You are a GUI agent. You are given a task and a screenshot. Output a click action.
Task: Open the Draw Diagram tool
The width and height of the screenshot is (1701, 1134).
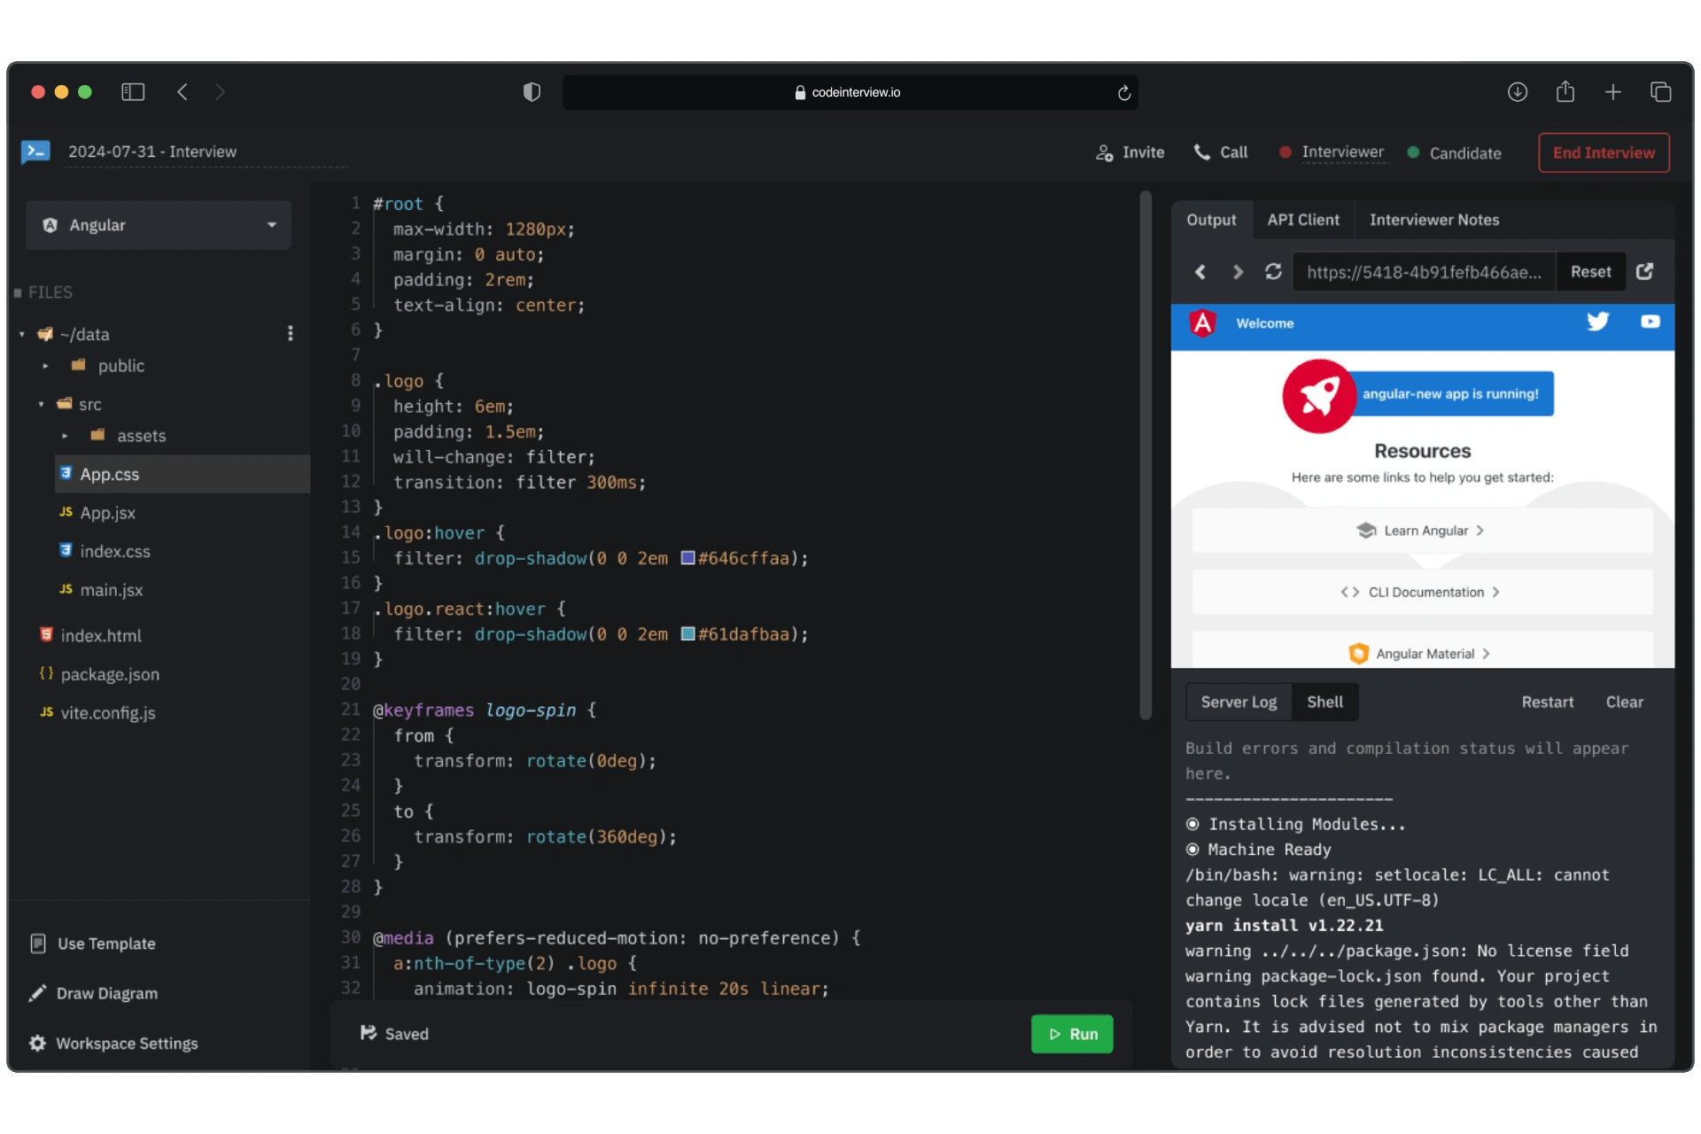click(x=107, y=992)
